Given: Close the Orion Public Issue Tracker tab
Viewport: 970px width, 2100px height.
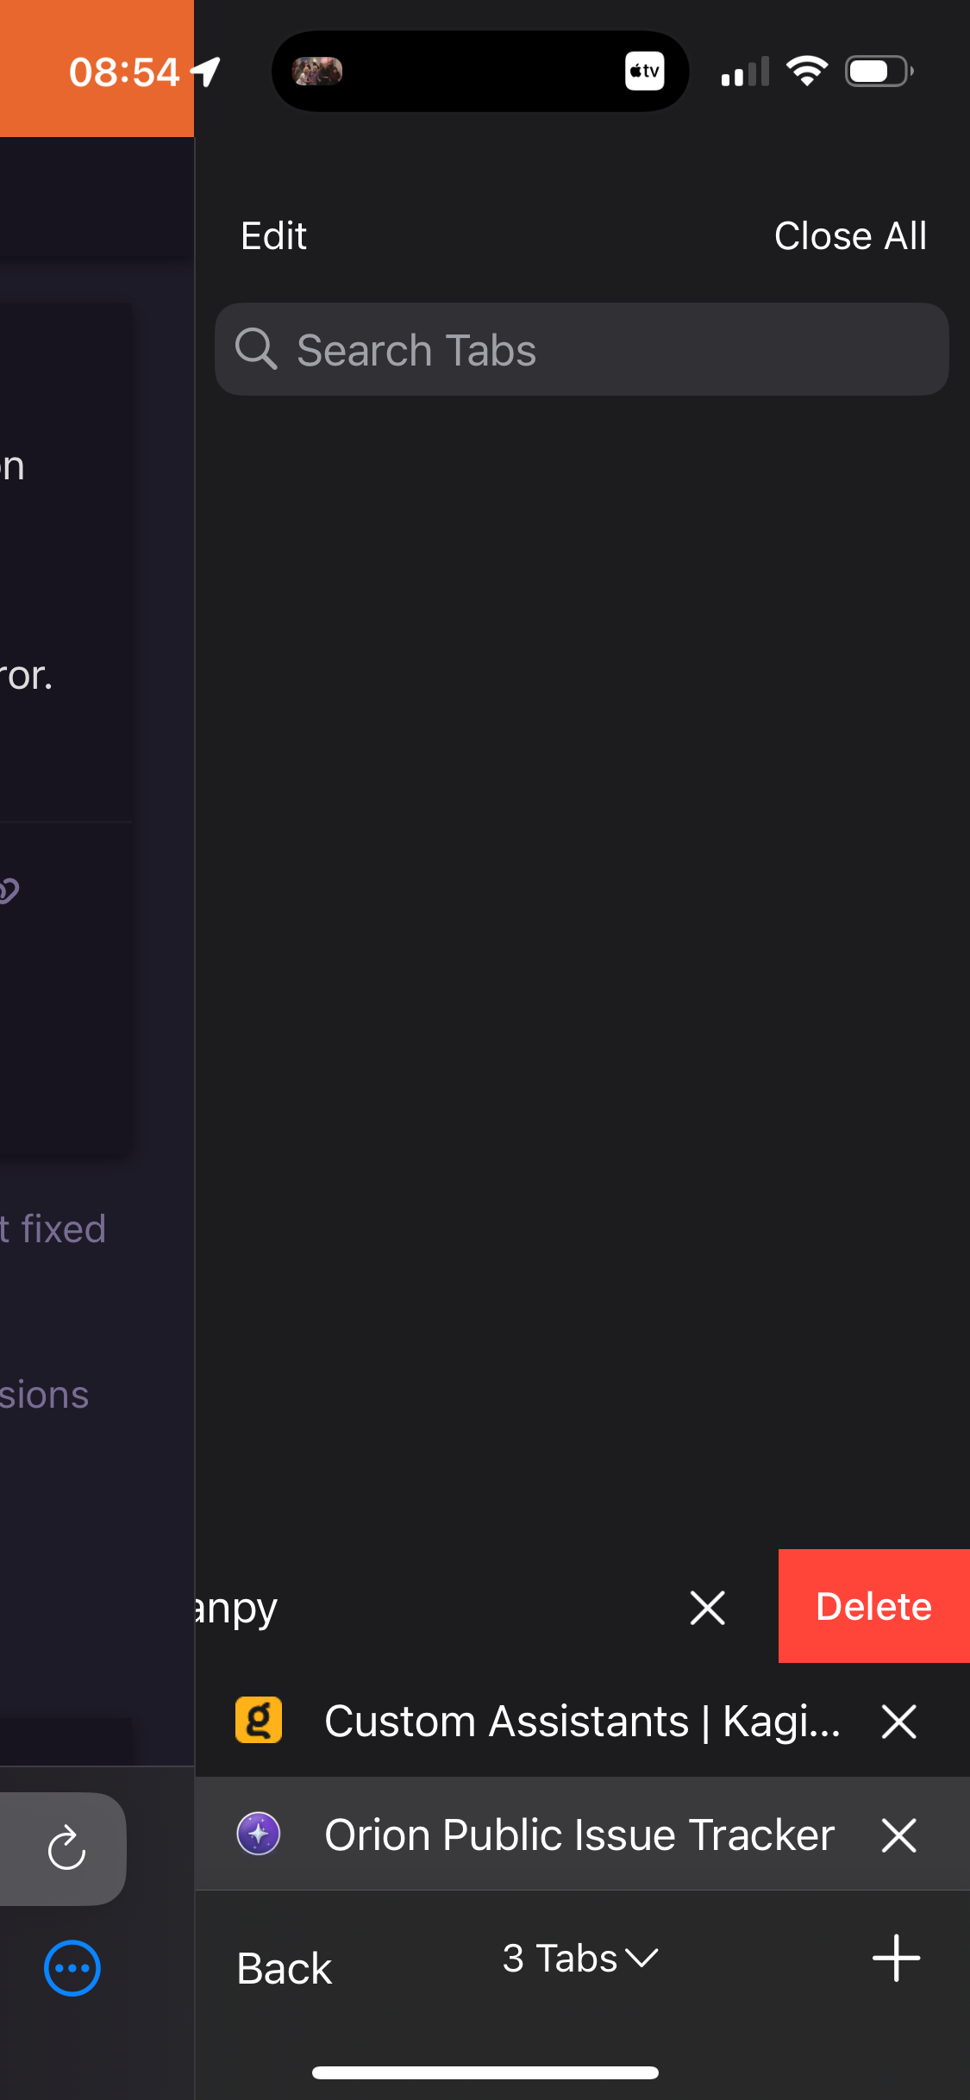Looking at the screenshot, I should click(898, 1834).
